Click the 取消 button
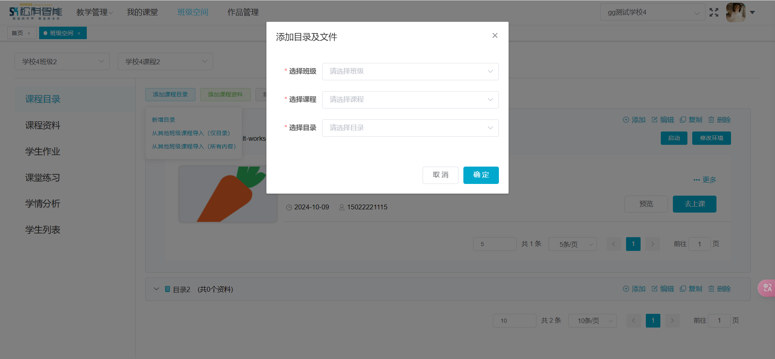 (440, 175)
